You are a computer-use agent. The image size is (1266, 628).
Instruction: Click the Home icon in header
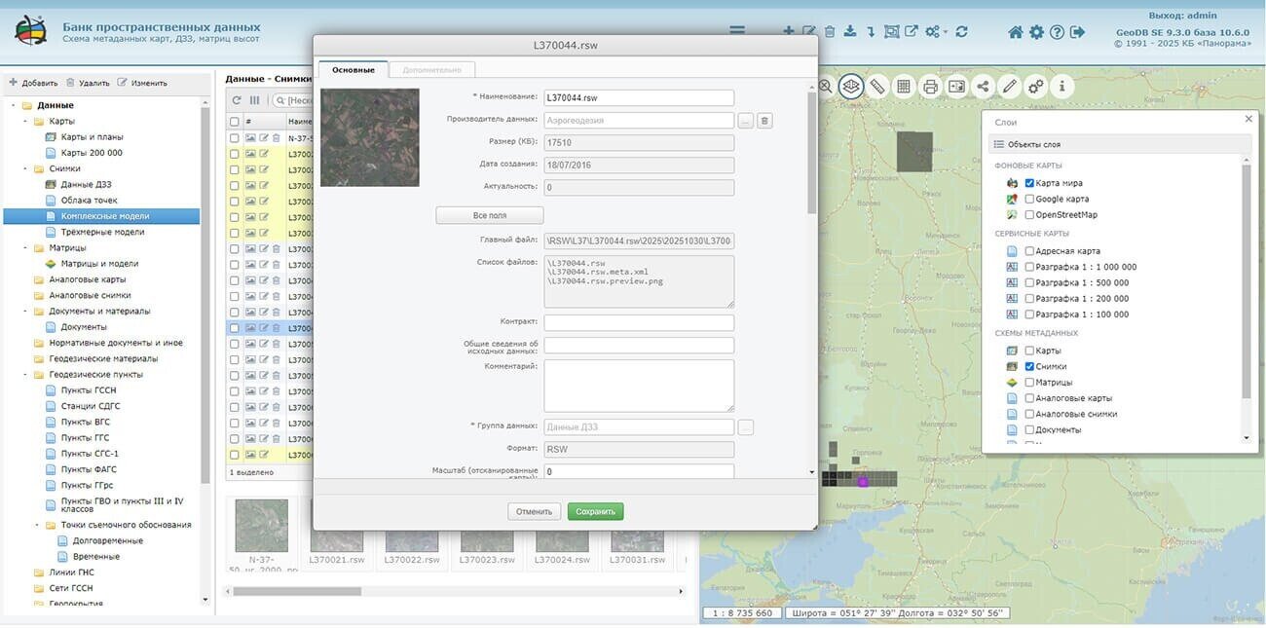coord(1016,32)
